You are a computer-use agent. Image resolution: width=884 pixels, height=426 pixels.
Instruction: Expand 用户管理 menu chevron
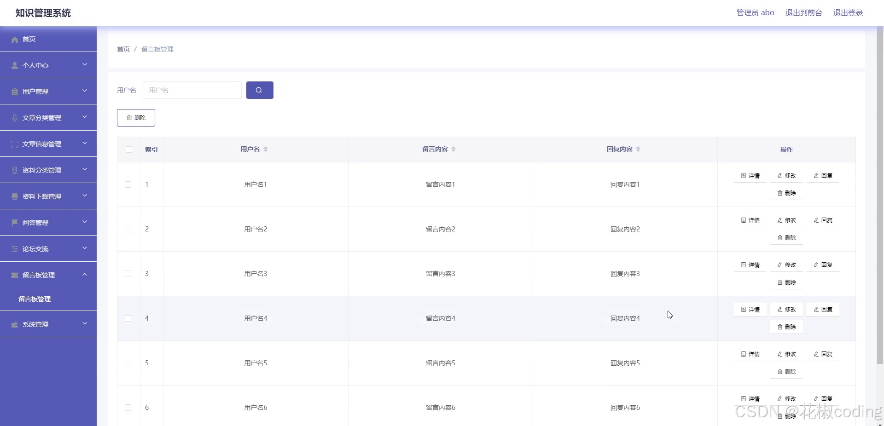point(85,91)
